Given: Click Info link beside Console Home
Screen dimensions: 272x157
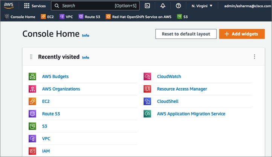Looking at the screenshot, I should pyautogui.click(x=86, y=35).
